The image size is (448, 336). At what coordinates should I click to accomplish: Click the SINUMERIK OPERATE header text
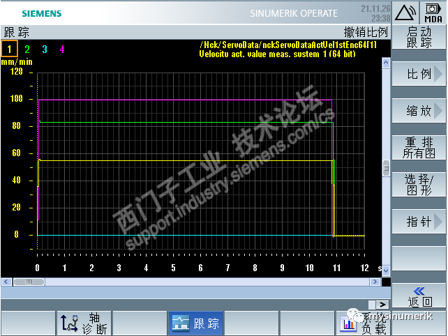coord(294,13)
